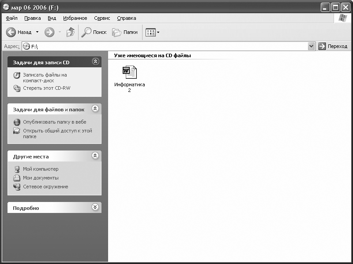The width and height of the screenshot is (353, 264).
Task: Open the Сервис menu
Action: point(102,18)
